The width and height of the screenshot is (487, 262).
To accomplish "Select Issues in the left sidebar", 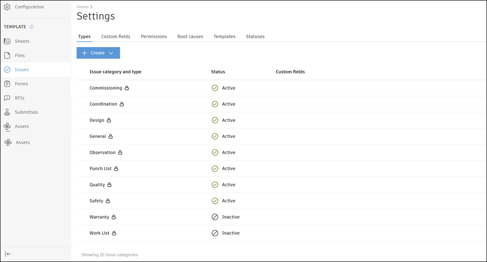I will pos(22,70).
